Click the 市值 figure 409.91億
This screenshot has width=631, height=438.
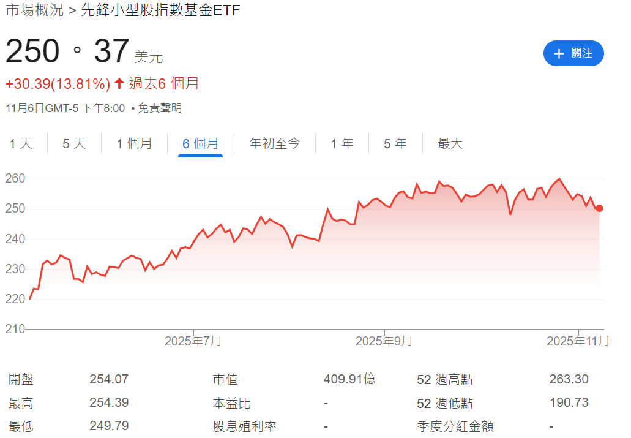point(349,379)
